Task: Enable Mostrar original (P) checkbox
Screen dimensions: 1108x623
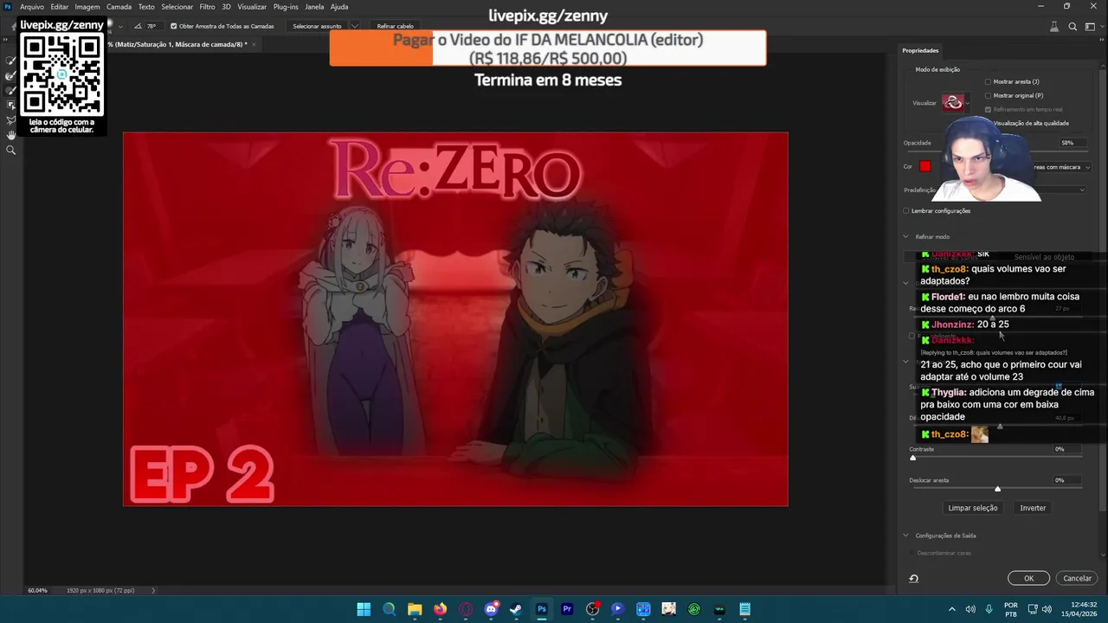Action: 988,96
